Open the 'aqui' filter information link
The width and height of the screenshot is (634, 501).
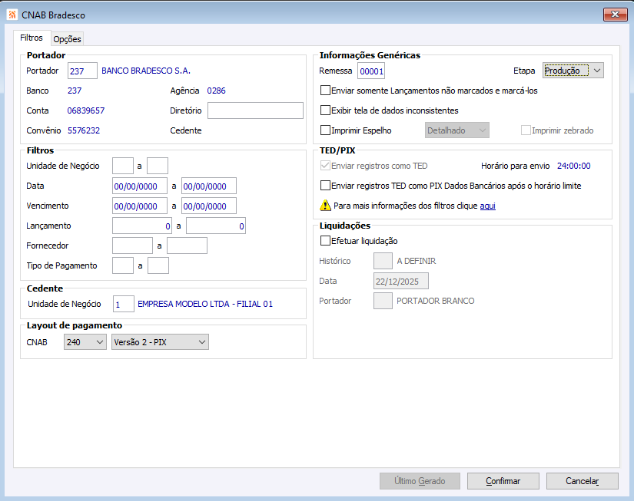coord(487,206)
